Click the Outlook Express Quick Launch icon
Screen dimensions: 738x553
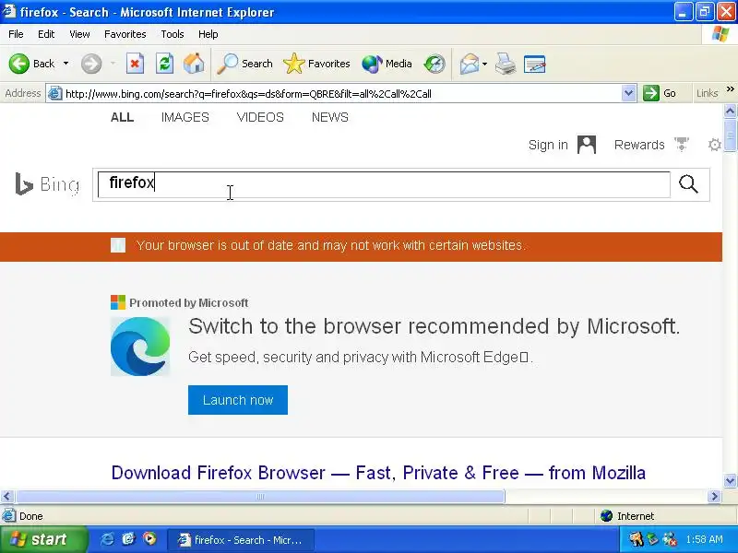pos(128,539)
